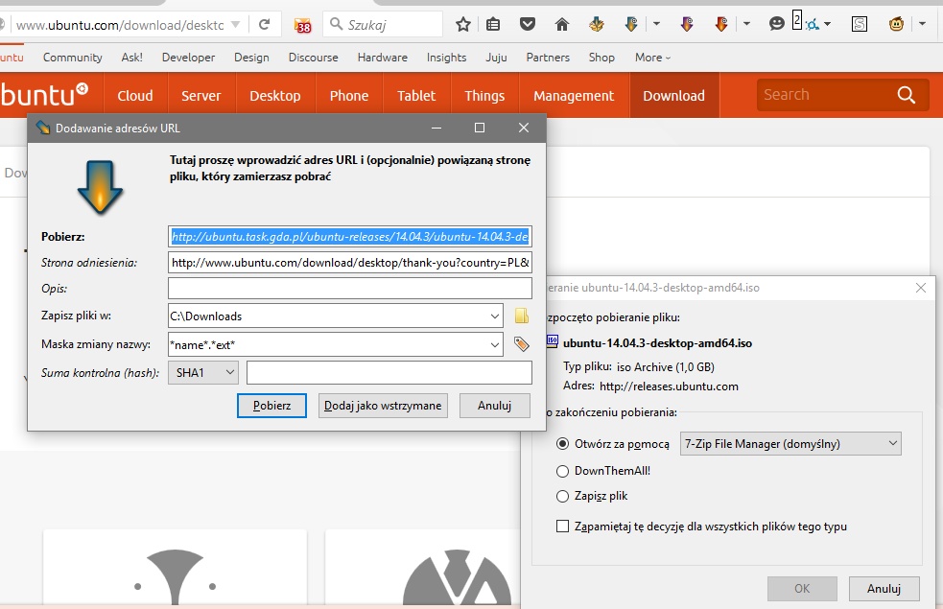Open the Management navigation tab
The width and height of the screenshot is (943, 609).
[574, 96]
